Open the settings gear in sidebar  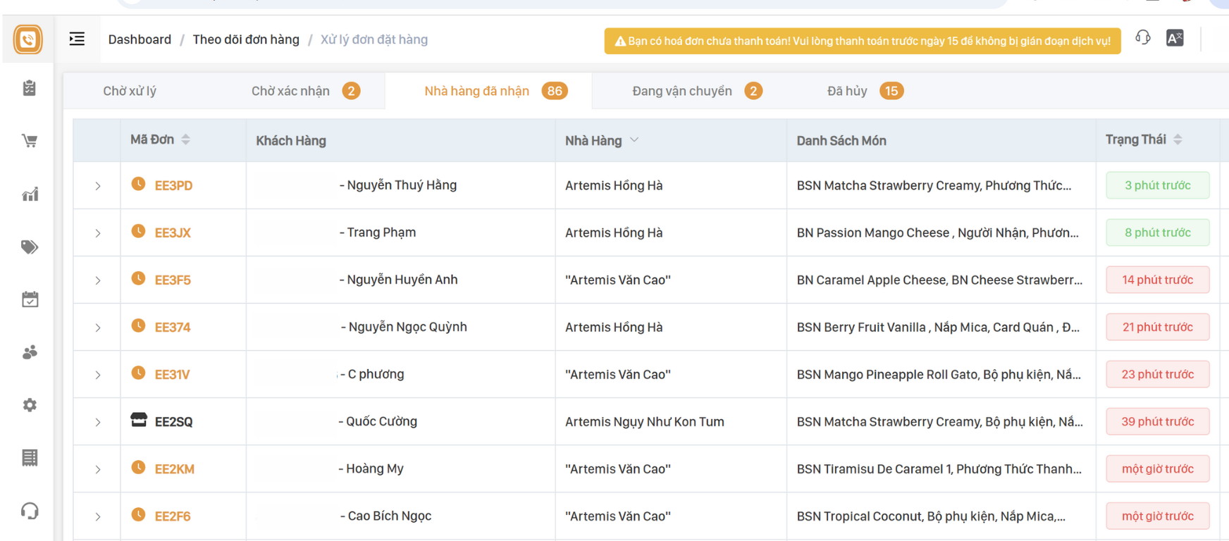[30, 405]
